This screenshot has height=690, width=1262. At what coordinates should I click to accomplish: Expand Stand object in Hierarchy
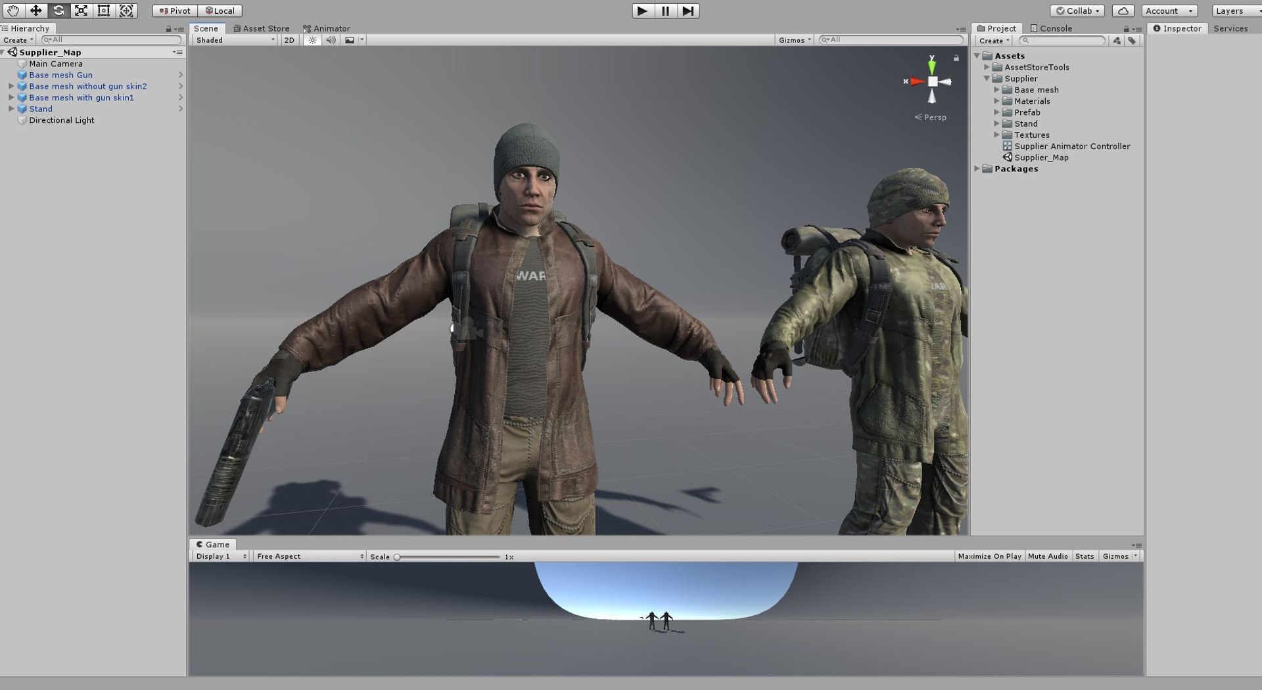click(11, 109)
